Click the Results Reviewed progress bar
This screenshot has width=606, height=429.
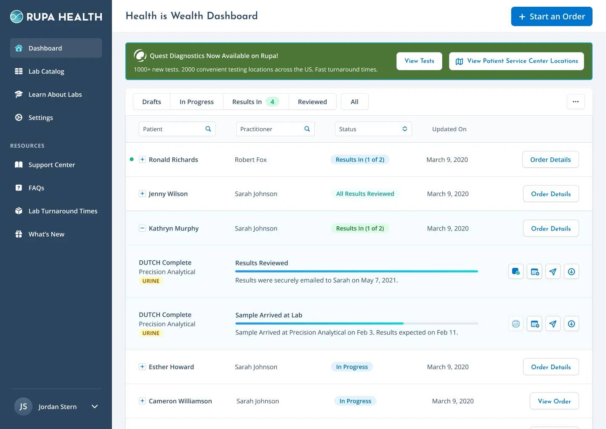(356, 271)
